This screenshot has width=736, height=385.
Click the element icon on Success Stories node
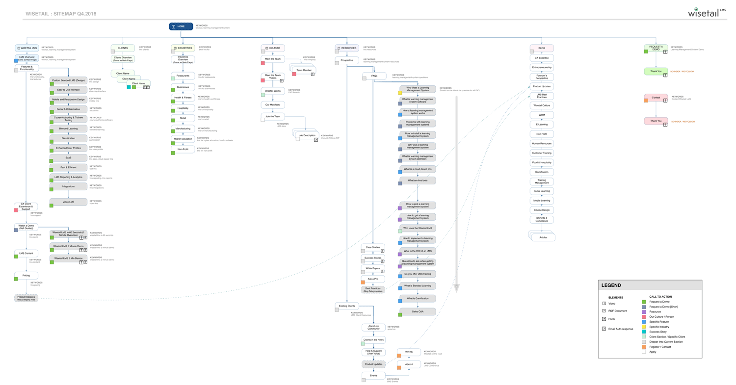point(382,261)
